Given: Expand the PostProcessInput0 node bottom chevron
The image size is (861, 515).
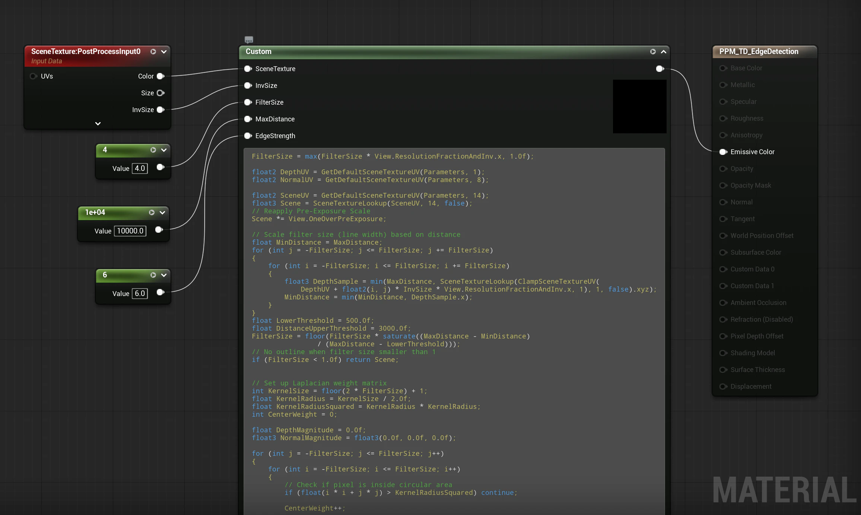Looking at the screenshot, I should [98, 123].
